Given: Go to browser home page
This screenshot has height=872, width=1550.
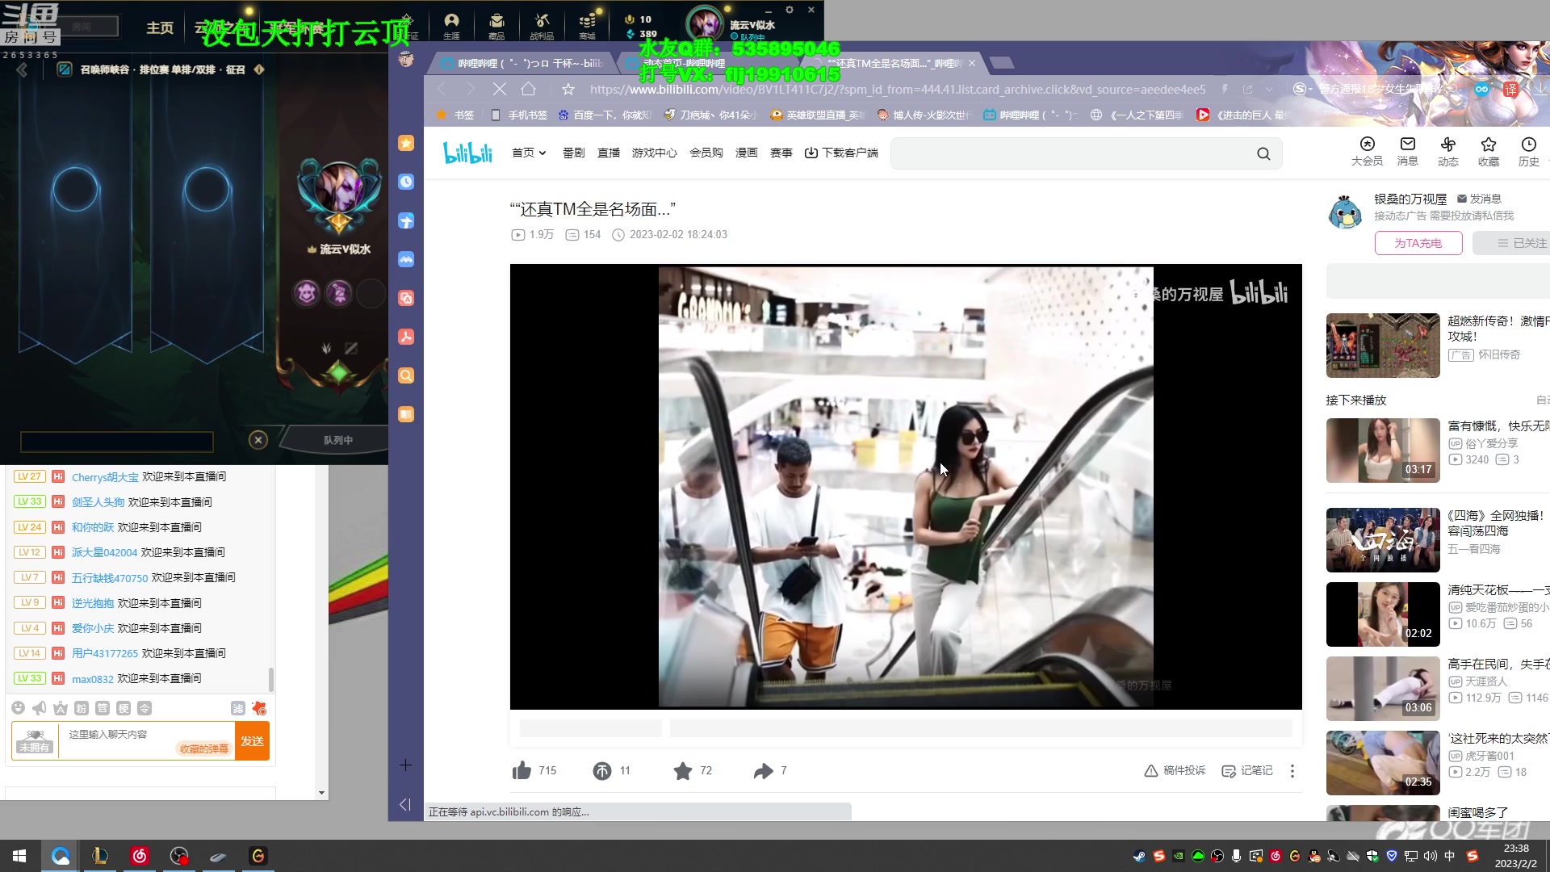Looking at the screenshot, I should [x=529, y=89].
